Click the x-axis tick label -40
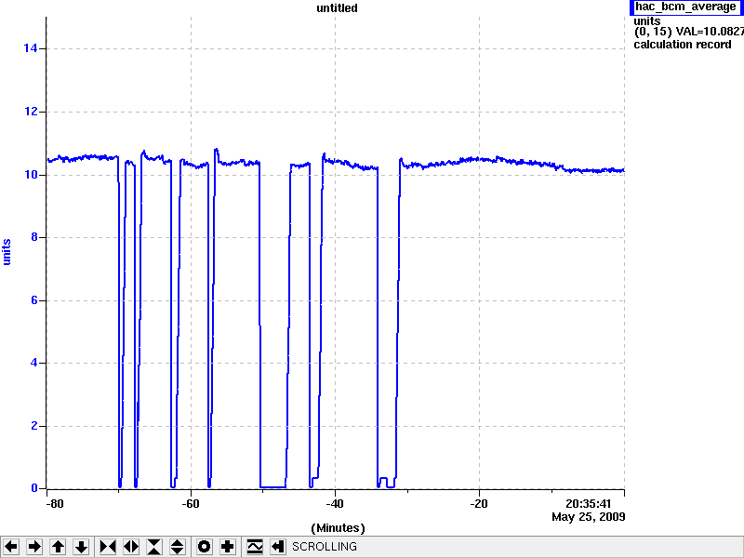The width and height of the screenshot is (744, 558). click(335, 504)
